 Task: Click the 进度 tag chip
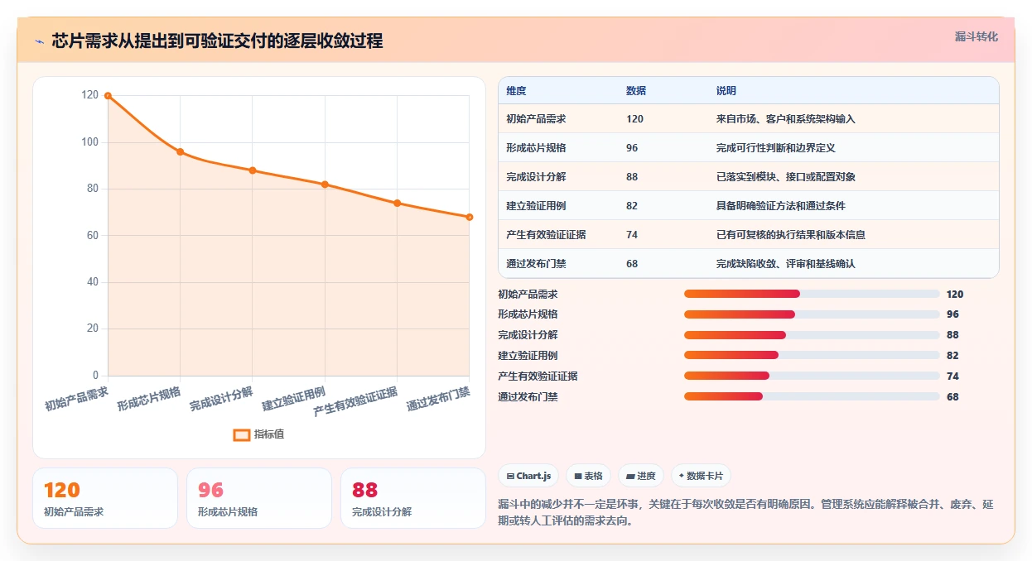(641, 476)
